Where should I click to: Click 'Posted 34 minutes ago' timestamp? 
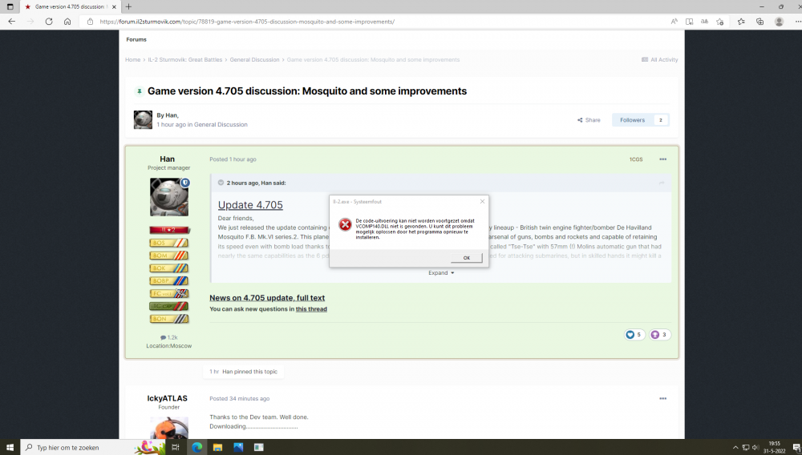[x=239, y=399]
